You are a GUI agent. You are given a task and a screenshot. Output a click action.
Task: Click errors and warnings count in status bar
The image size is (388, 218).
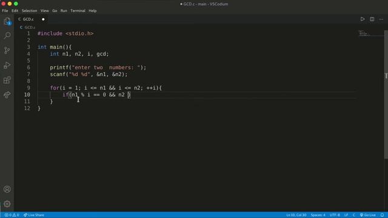(x=12, y=215)
